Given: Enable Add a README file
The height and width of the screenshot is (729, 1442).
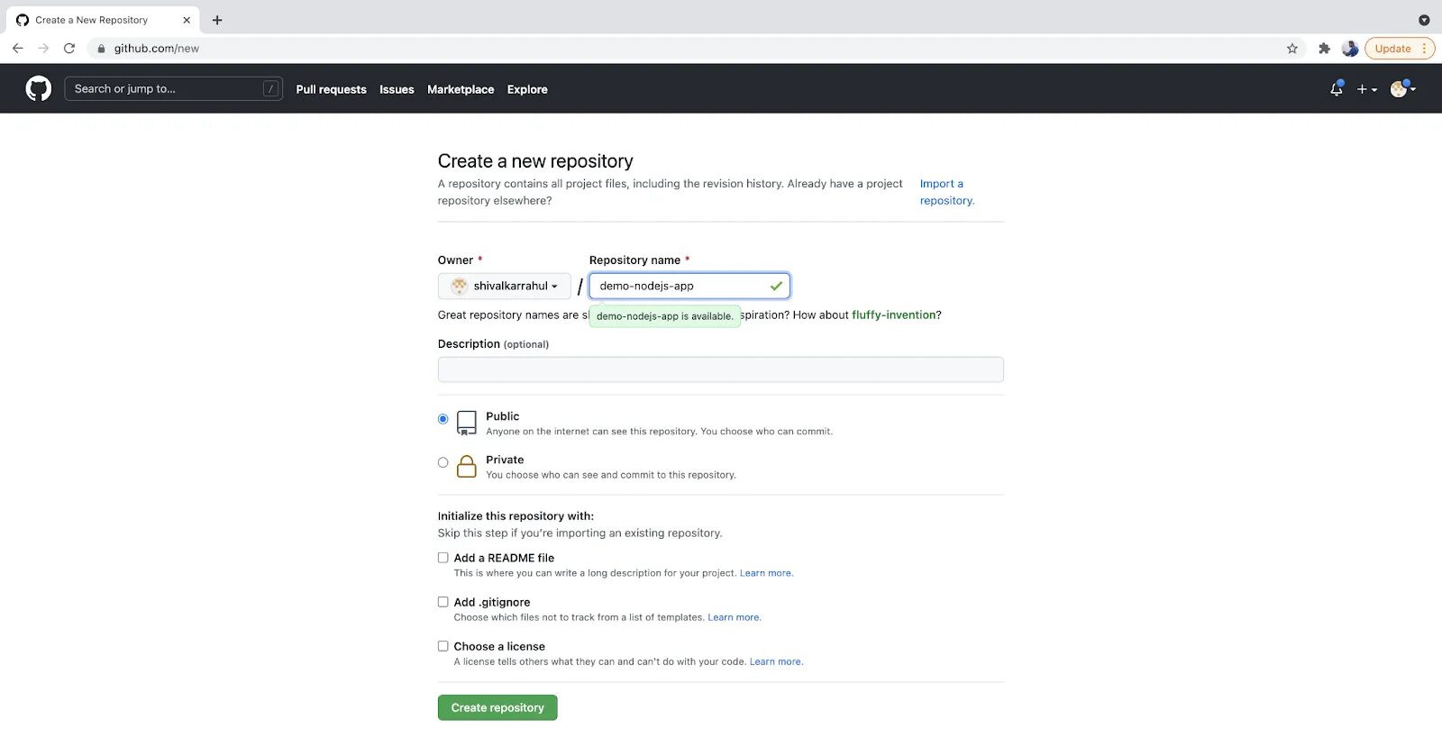Looking at the screenshot, I should (443, 558).
